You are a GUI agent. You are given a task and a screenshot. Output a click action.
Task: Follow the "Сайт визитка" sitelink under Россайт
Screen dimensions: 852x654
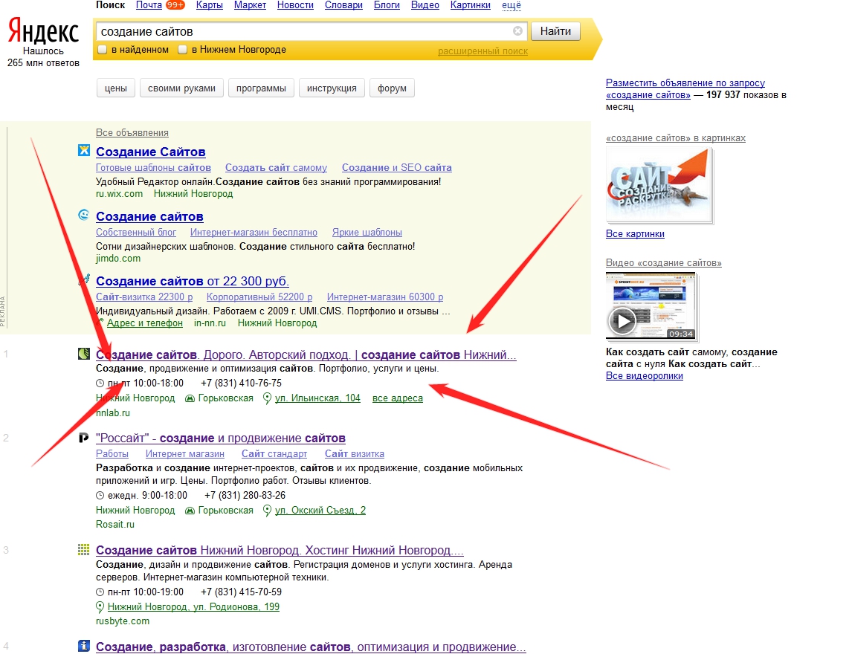coord(355,454)
